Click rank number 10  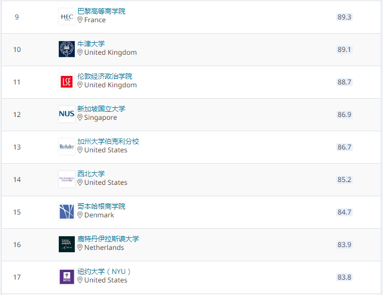click(x=17, y=49)
